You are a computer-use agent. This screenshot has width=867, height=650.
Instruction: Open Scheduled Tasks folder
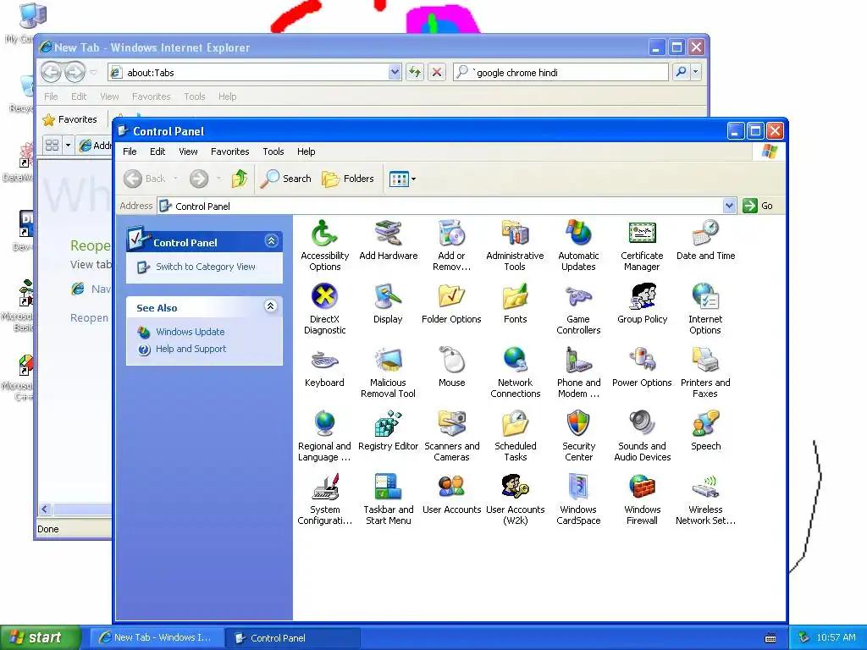pos(515,436)
